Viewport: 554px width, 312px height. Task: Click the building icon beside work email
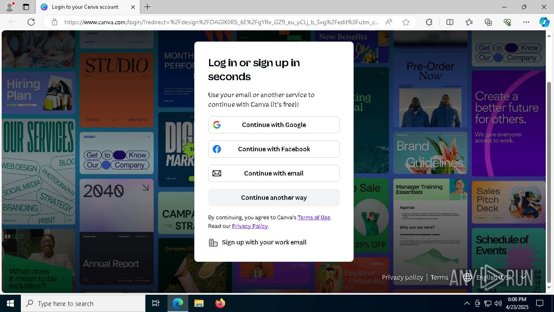point(213,243)
